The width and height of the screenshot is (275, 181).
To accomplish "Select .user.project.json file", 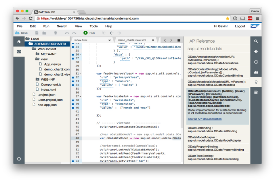I will [x=50, y=100].
